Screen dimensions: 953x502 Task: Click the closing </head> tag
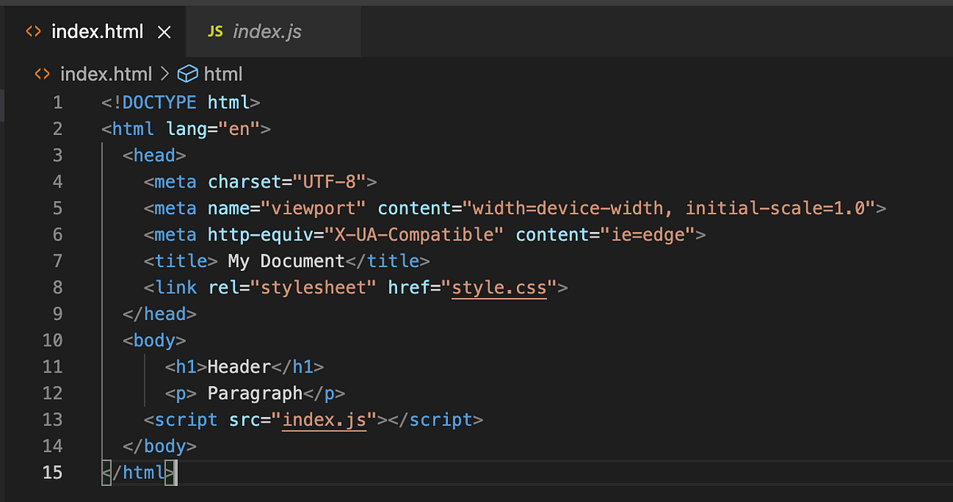point(160,314)
